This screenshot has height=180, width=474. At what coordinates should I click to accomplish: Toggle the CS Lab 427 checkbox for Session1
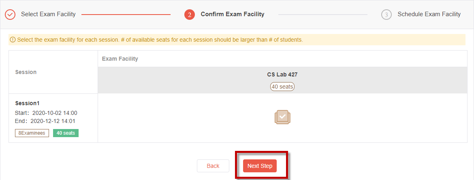282,117
